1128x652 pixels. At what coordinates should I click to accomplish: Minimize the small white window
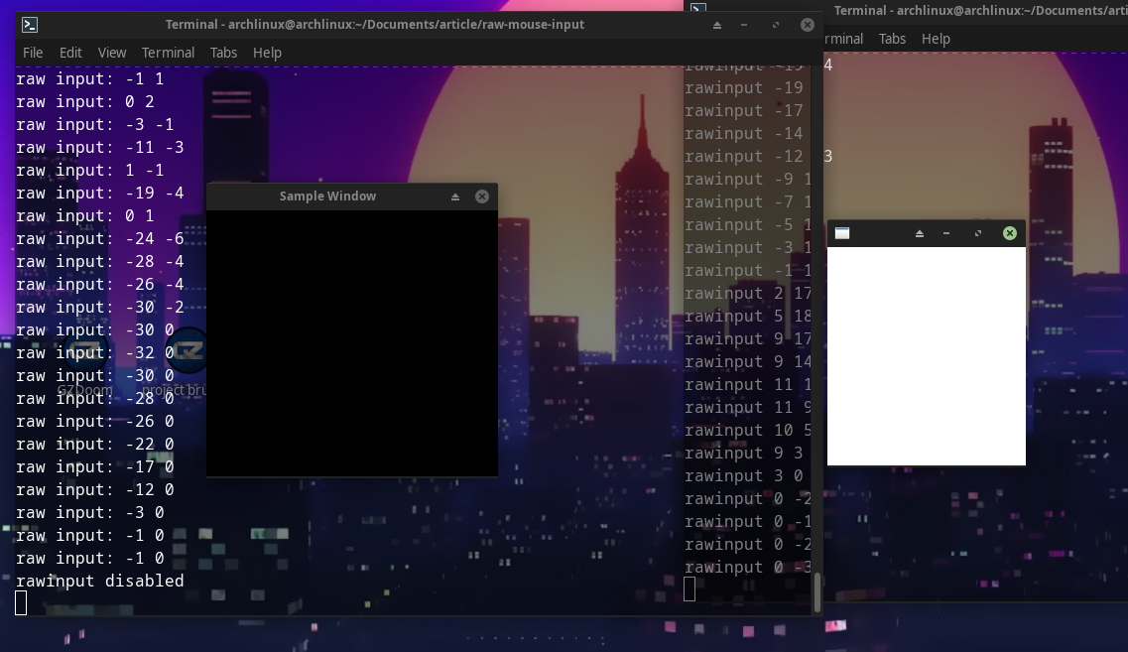(x=946, y=232)
